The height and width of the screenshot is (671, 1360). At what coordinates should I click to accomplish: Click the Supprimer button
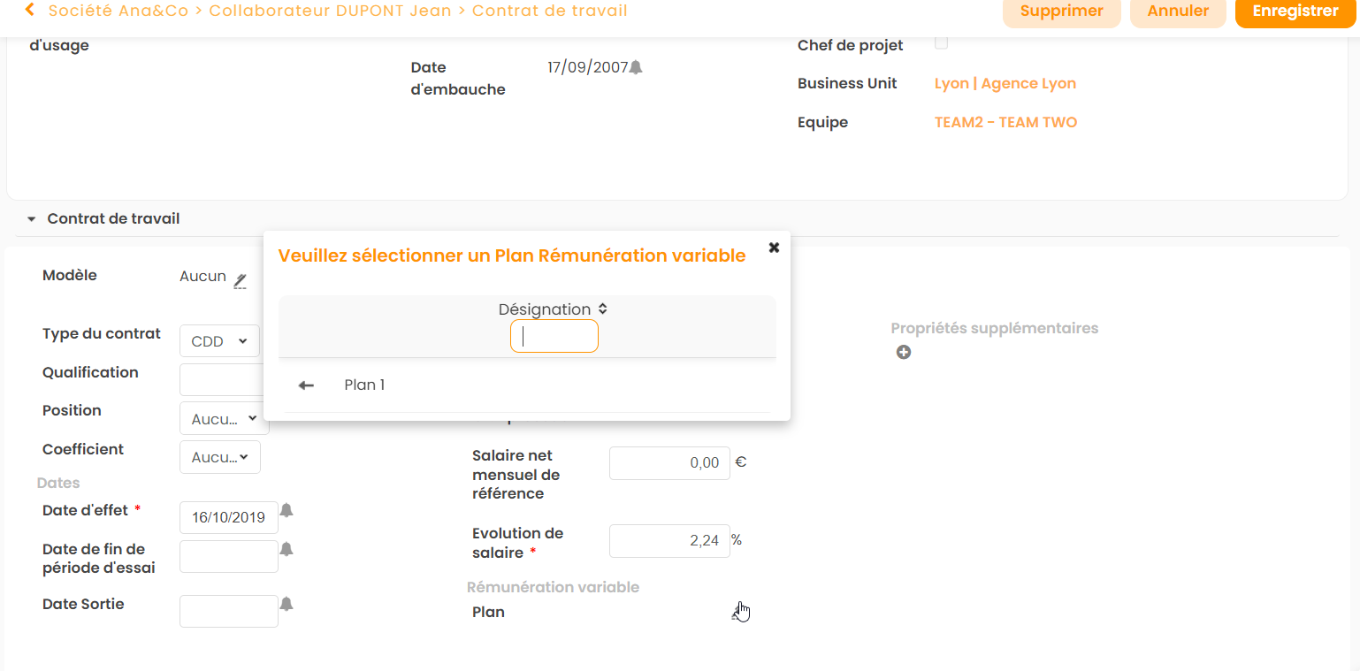coord(1061,11)
